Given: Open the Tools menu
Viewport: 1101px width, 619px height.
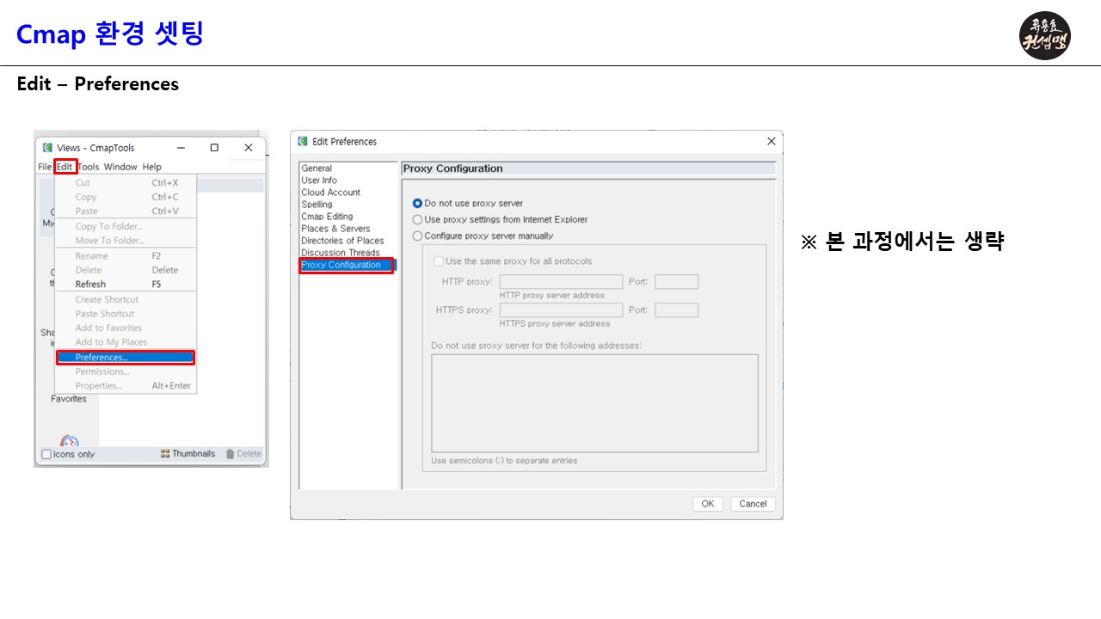Looking at the screenshot, I should (89, 167).
